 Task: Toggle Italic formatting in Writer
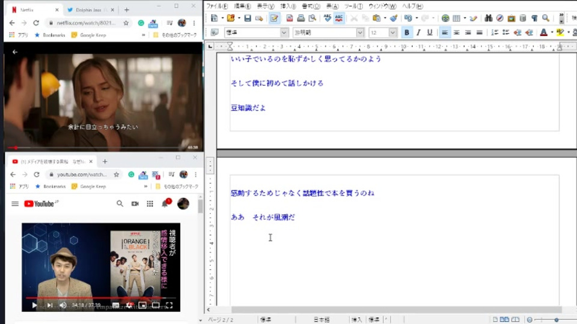point(418,32)
